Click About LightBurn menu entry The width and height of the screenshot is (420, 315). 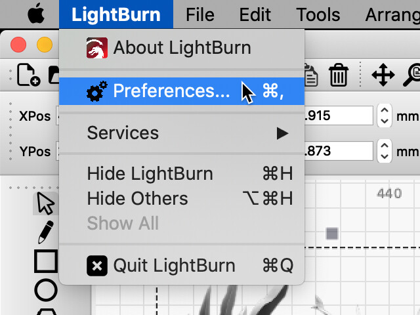182,48
